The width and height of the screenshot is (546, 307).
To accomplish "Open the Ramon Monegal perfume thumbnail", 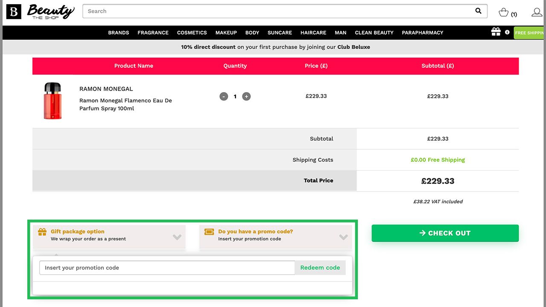I will pos(52,101).
